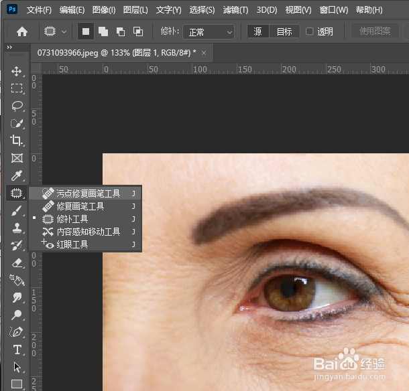Open the 修补 mode dropdown
The height and width of the screenshot is (391, 409).
[x=209, y=31]
